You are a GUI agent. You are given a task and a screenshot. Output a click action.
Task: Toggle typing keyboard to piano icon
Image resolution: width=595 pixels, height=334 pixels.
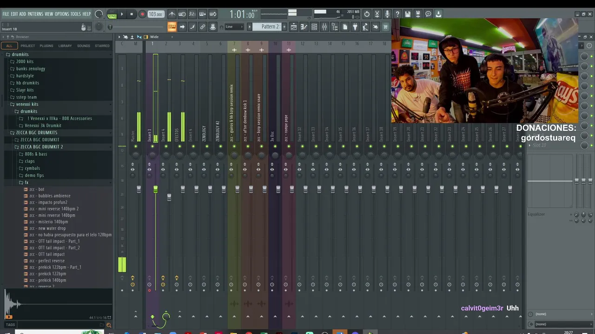pyautogui.click(x=172, y=27)
